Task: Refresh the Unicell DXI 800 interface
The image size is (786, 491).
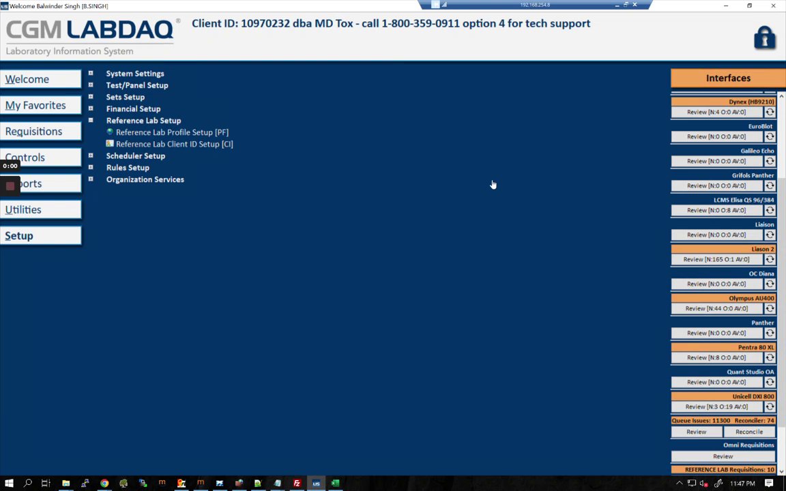Action: point(770,407)
